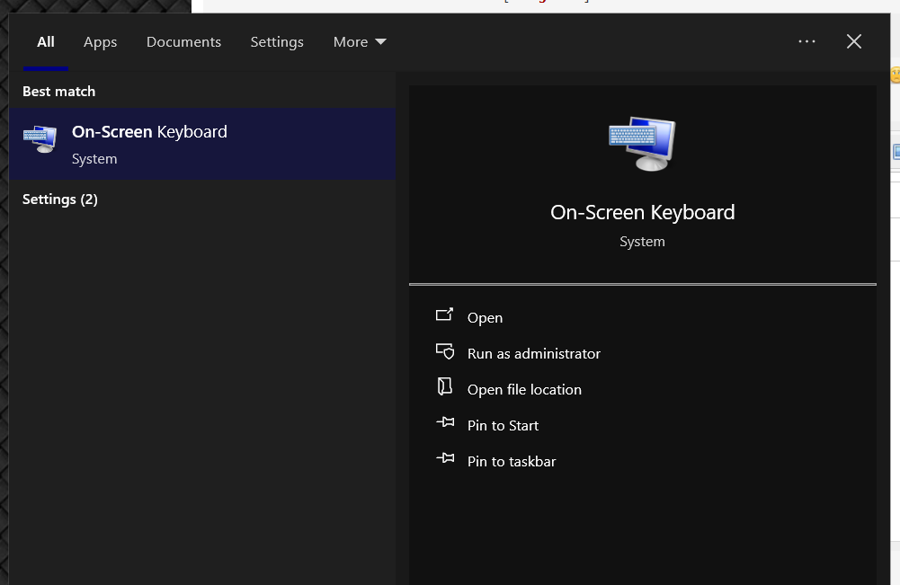Pin On-Screen Keyboard to Start

(503, 426)
